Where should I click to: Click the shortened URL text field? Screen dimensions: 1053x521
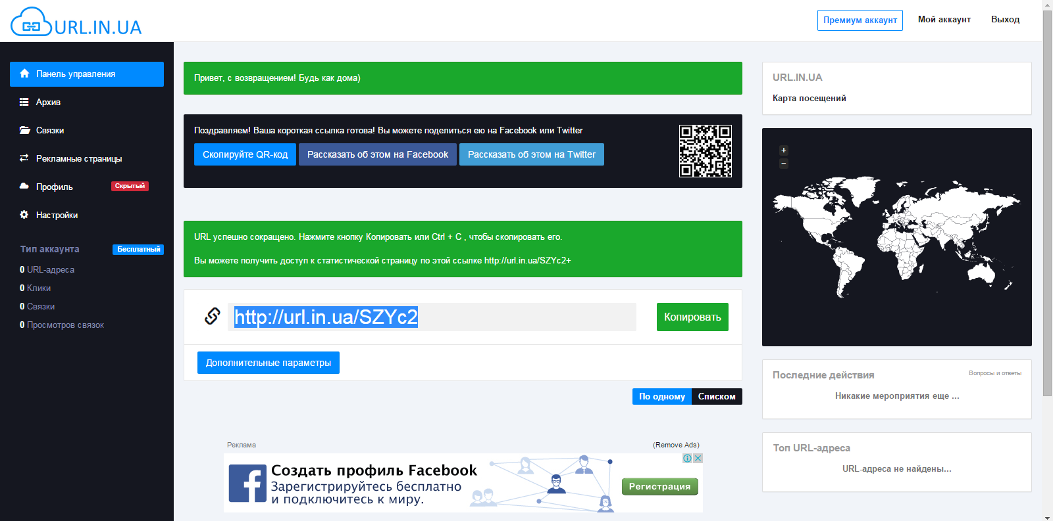[x=432, y=317]
